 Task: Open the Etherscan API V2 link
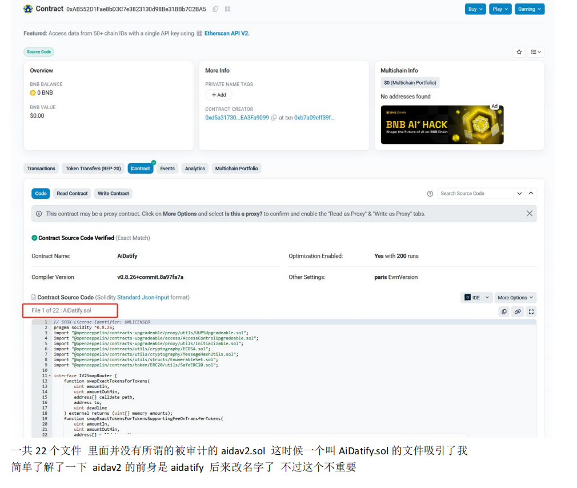click(226, 33)
